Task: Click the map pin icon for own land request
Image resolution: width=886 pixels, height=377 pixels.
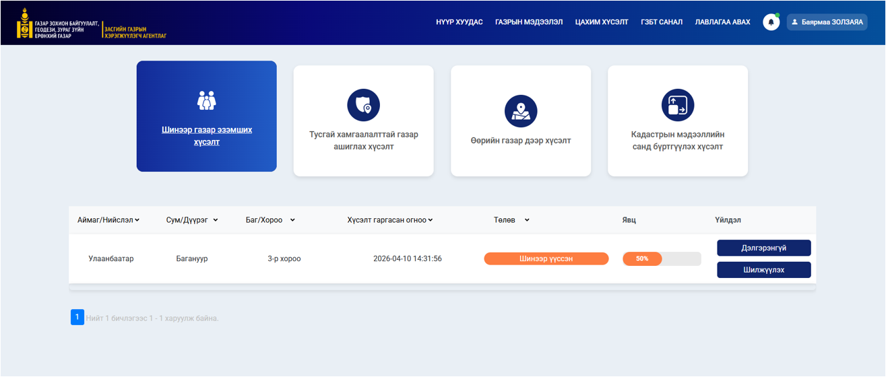Action: click(521, 111)
